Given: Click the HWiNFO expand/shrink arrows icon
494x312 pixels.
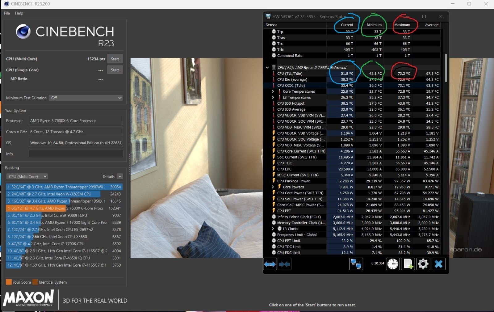Looking at the screenshot, I should tap(270, 264).
